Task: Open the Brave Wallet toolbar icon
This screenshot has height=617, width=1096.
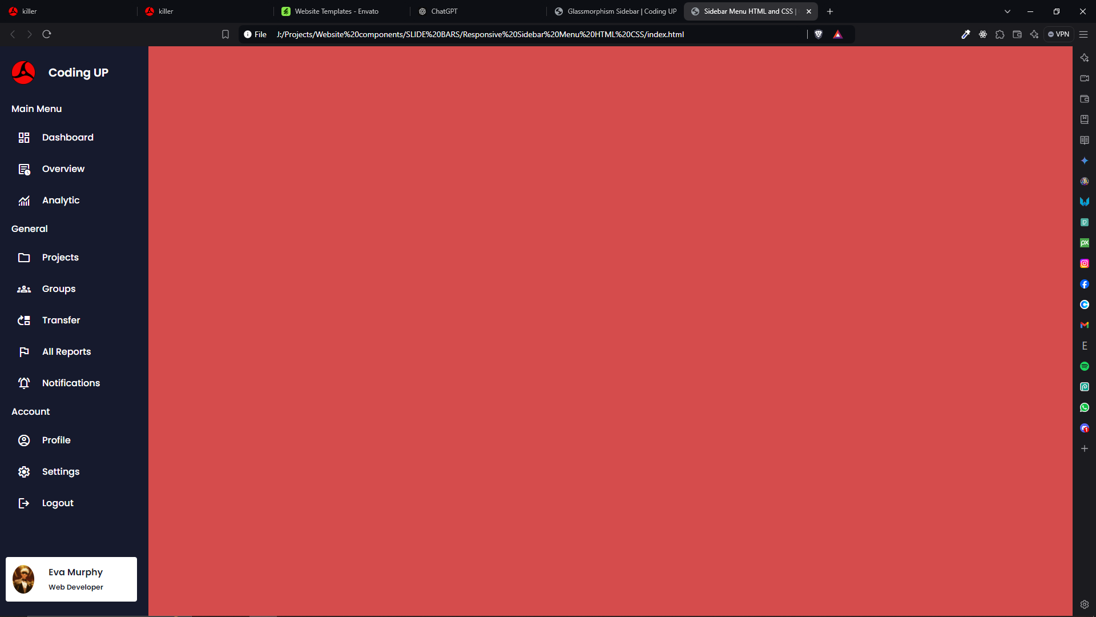Action: 1017,34
